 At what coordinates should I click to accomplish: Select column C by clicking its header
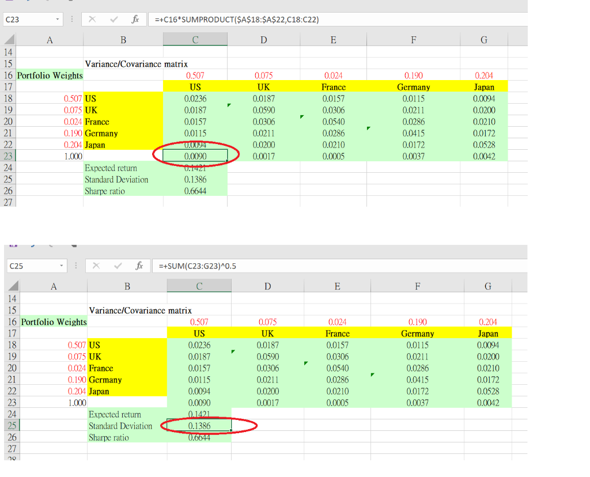[x=195, y=39]
